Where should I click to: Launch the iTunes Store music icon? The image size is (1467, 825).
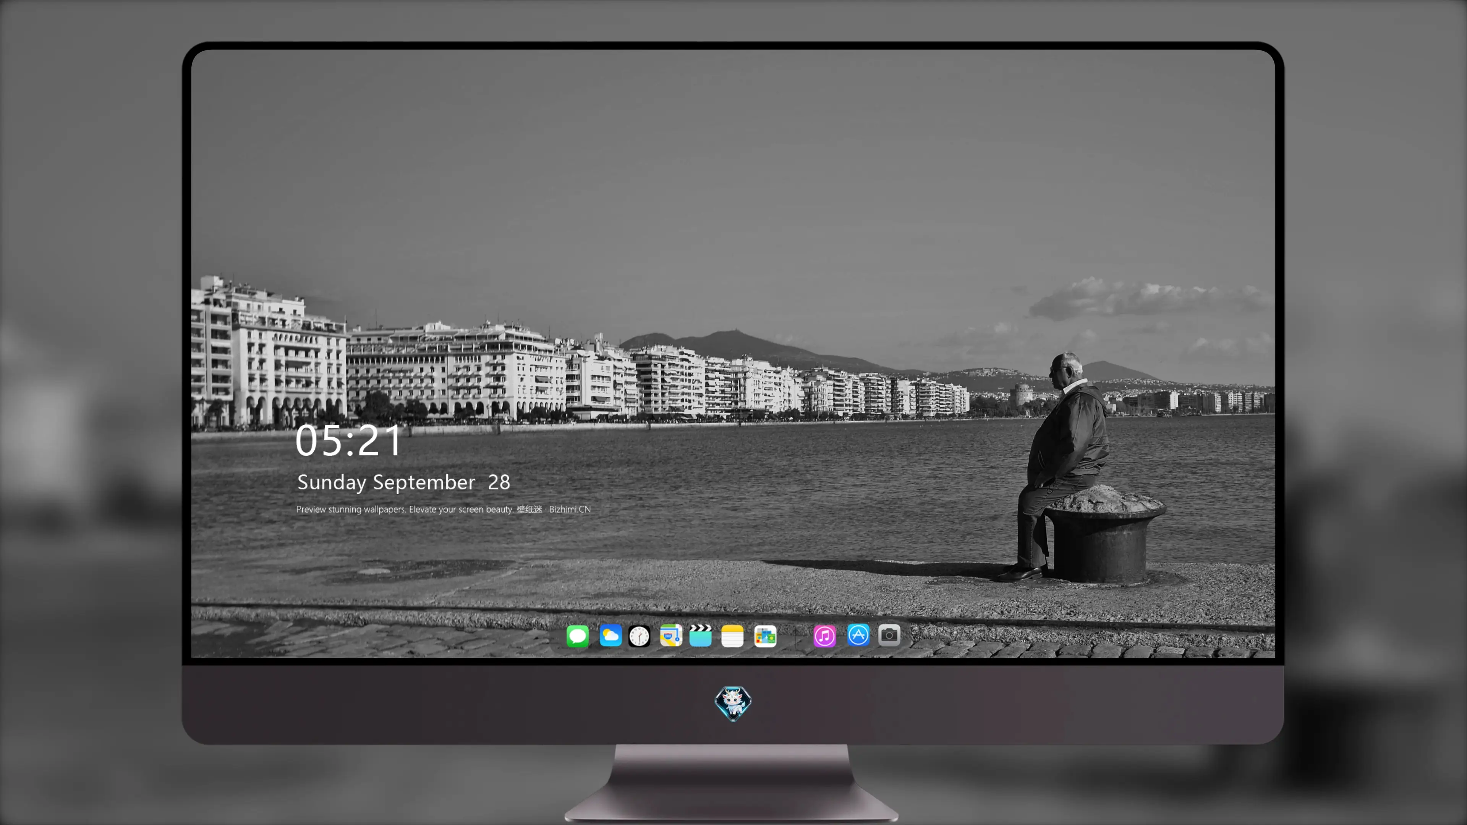click(x=825, y=636)
